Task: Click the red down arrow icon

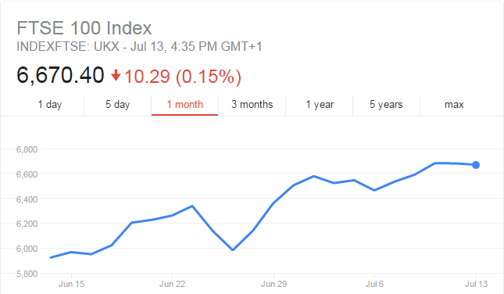Action: tap(116, 76)
